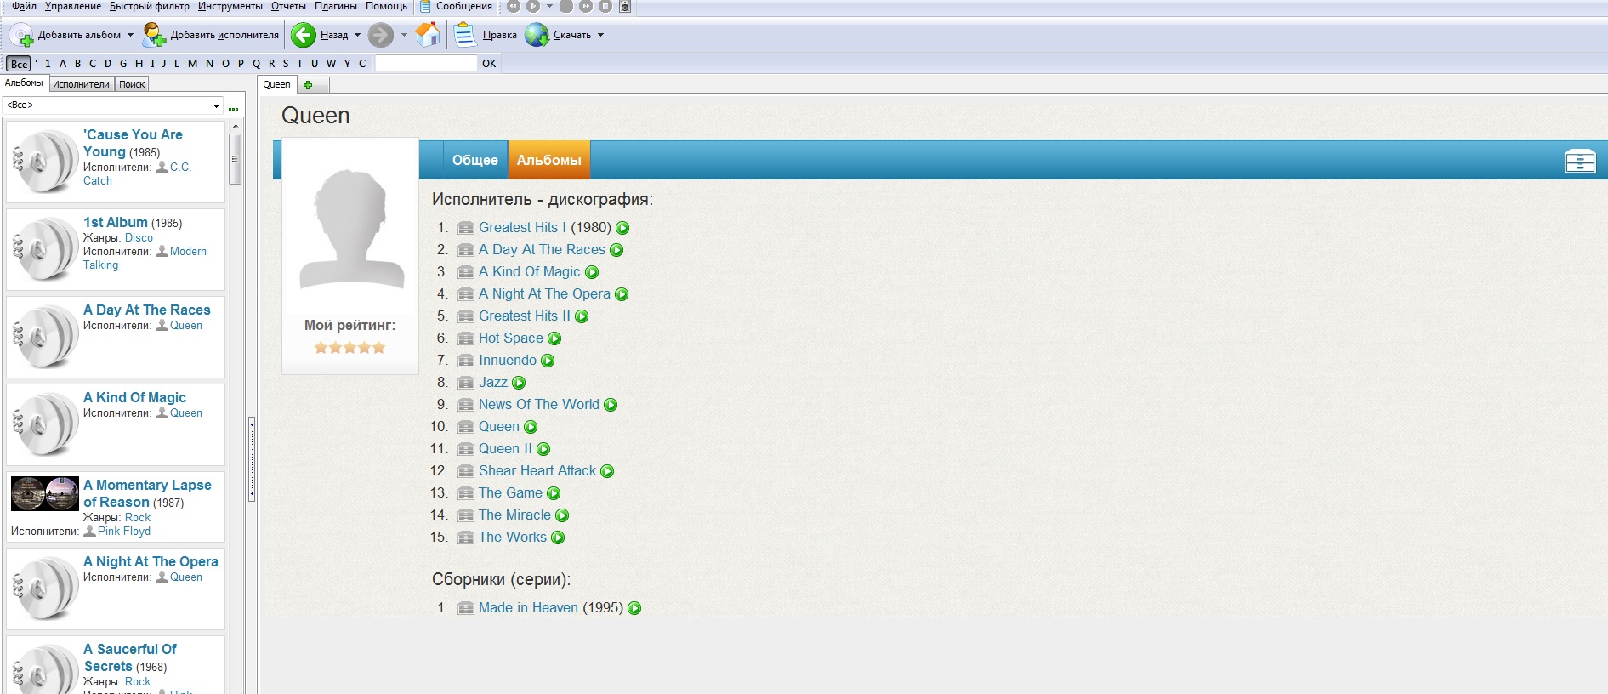Filter albums by letter M

point(192,64)
